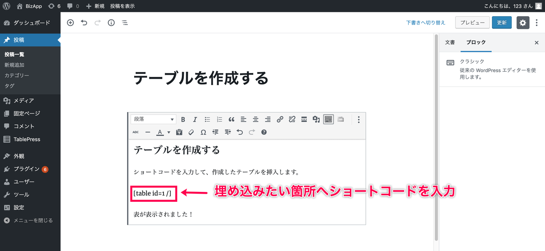Open 設定 in the sidebar
Image resolution: width=545 pixels, height=251 pixels.
click(x=30, y=208)
